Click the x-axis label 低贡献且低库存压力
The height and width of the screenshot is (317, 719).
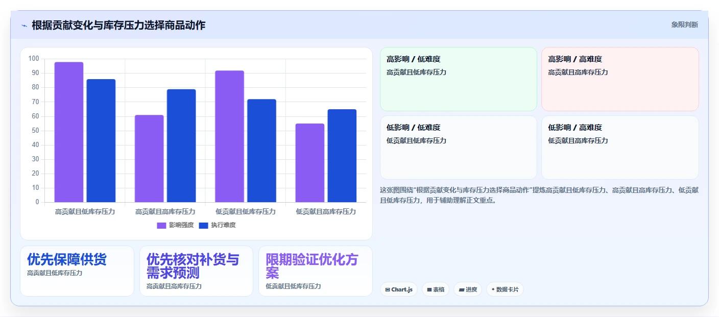click(x=245, y=211)
